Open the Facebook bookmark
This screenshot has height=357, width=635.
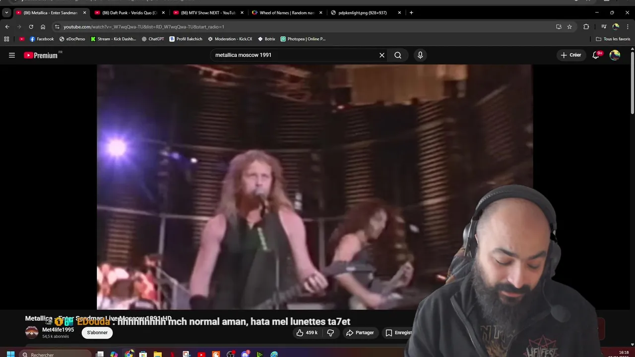pos(42,39)
